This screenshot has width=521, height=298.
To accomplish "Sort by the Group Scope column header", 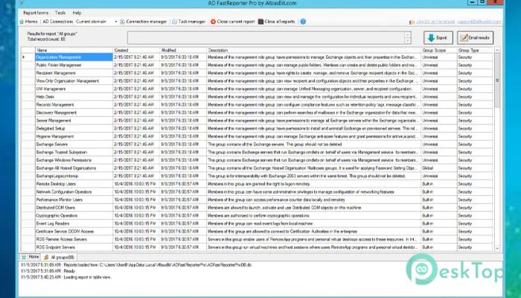I will click(439, 50).
